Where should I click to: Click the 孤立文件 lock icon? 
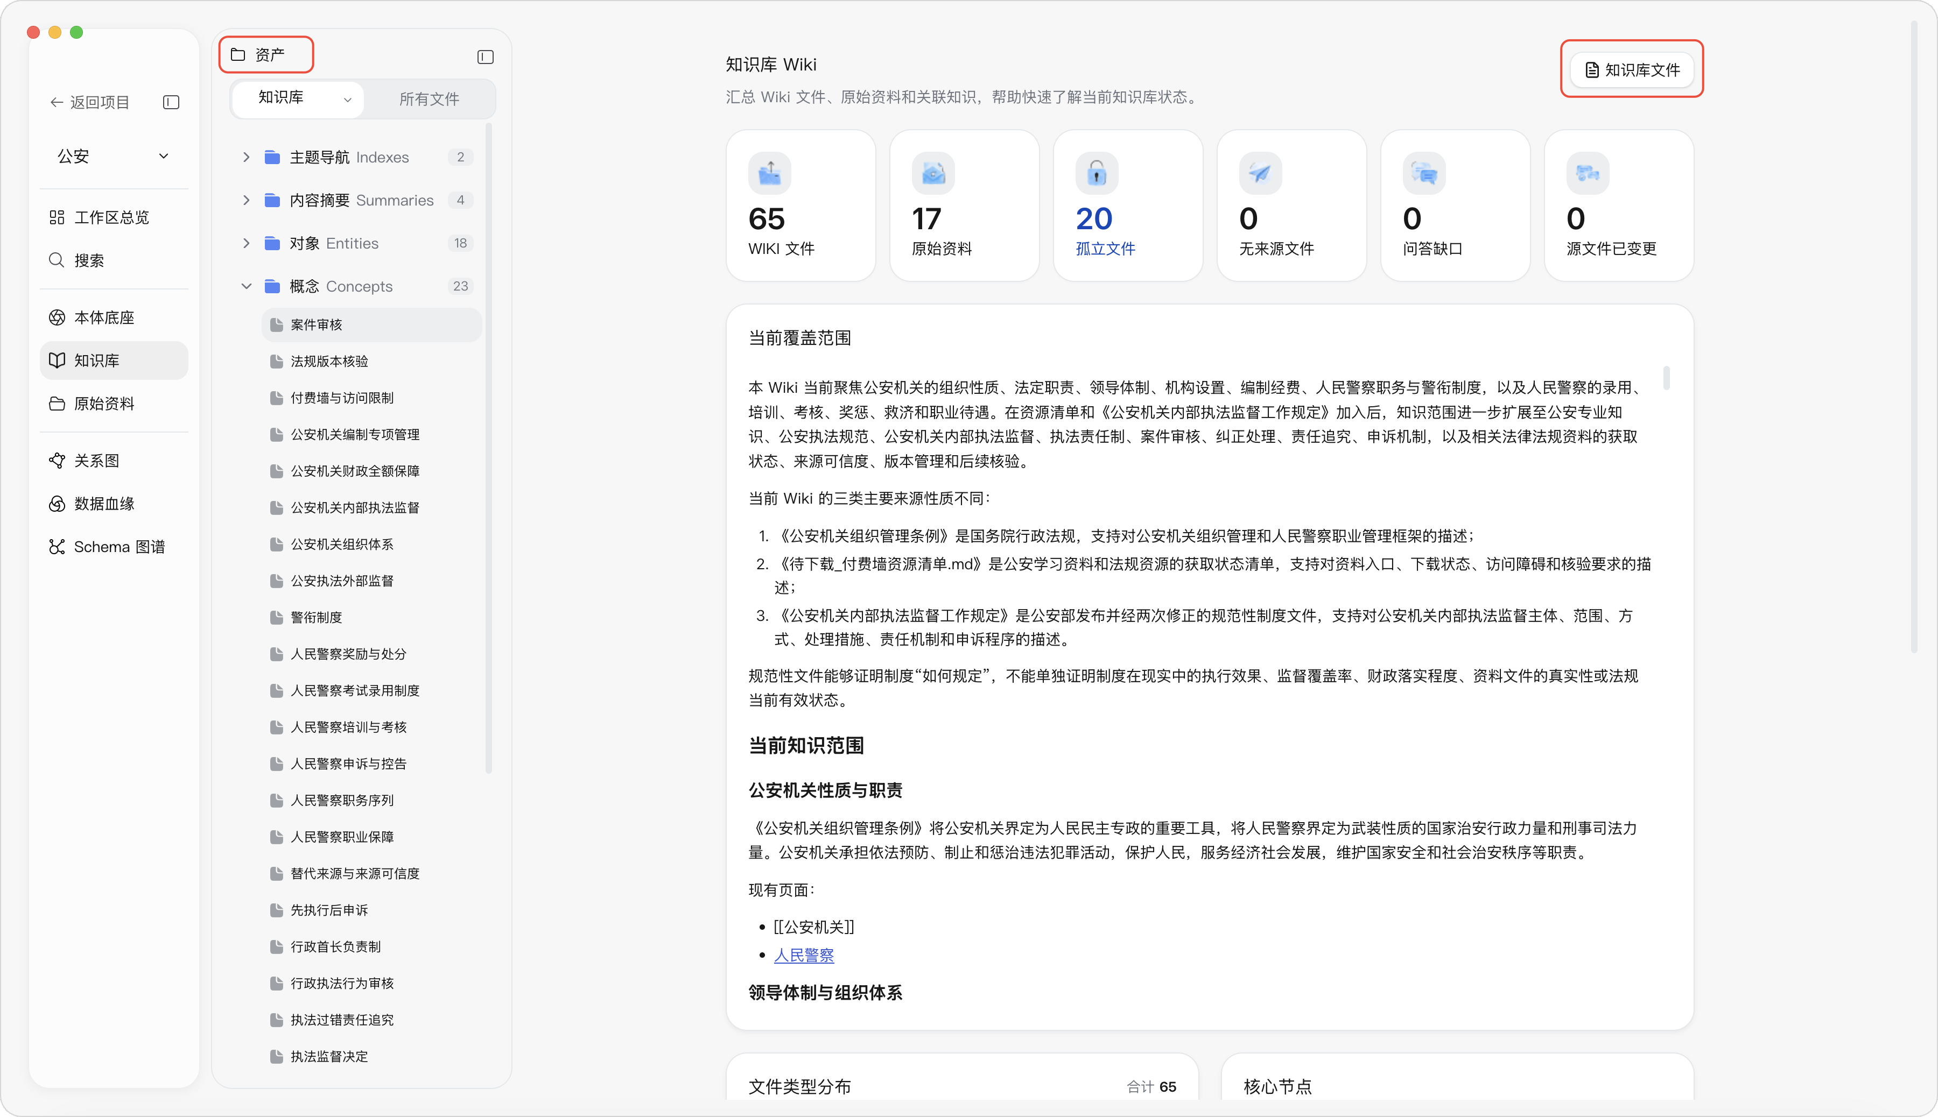pos(1097,173)
